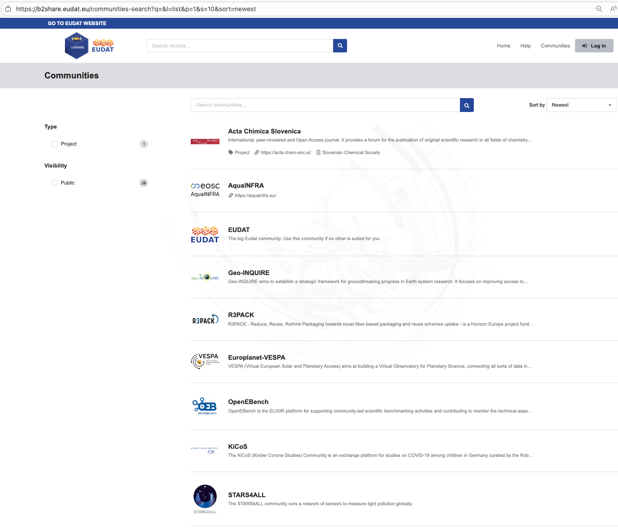
Task: Click the R3PACK logo thumbnail
Action: (x=205, y=319)
